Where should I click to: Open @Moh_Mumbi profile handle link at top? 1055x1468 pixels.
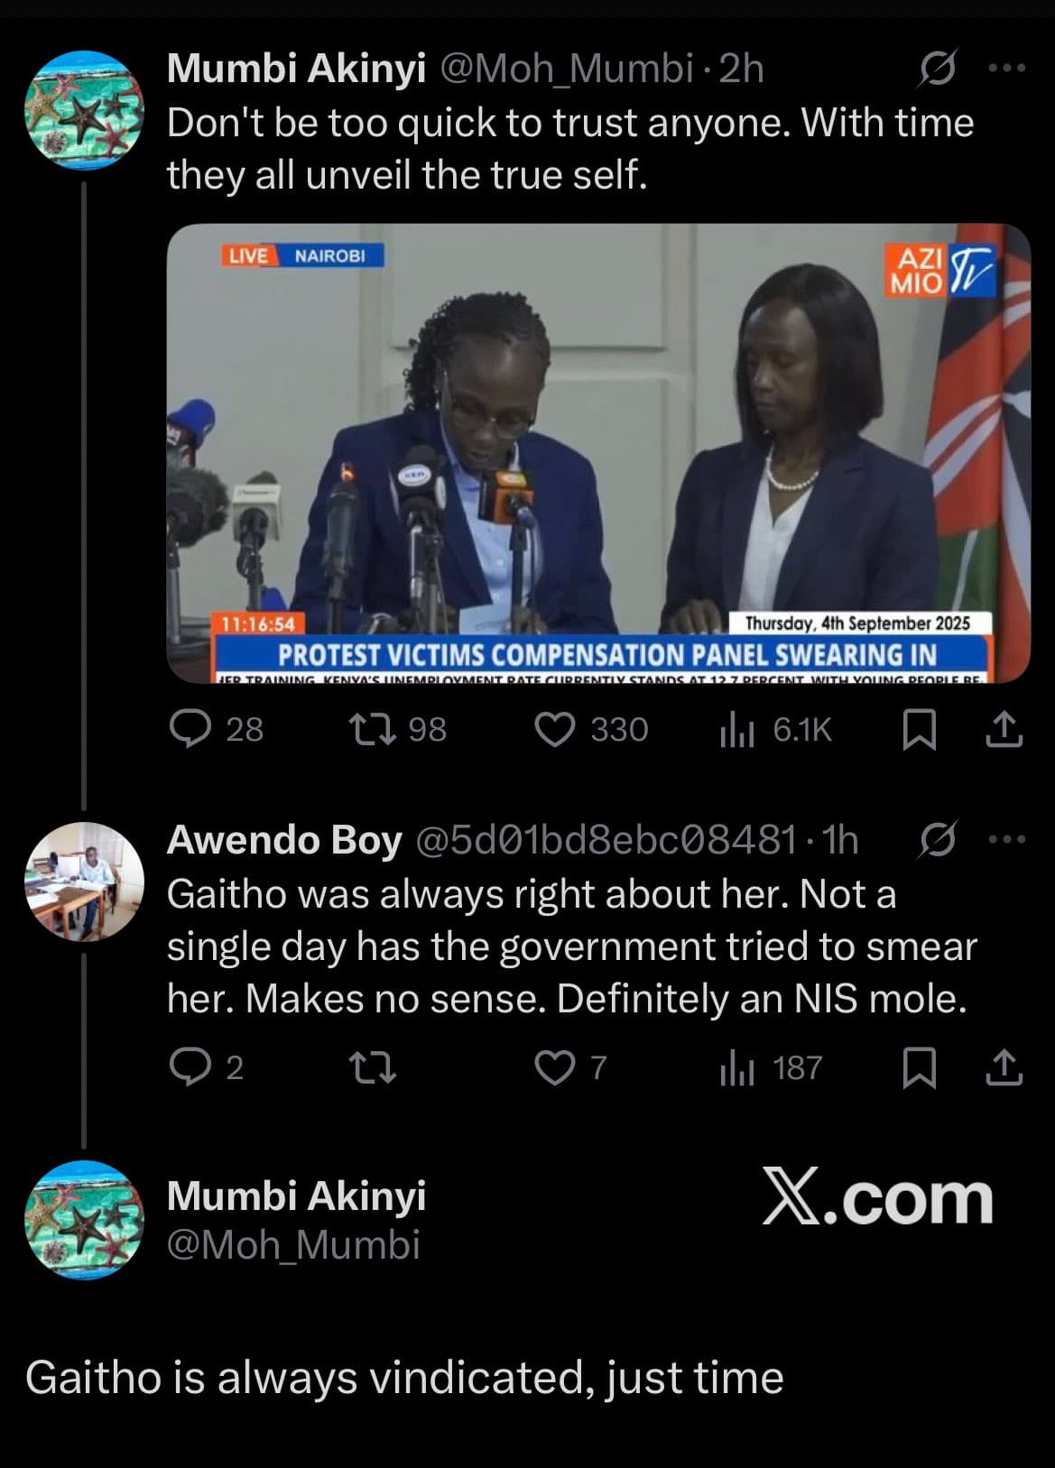point(565,69)
